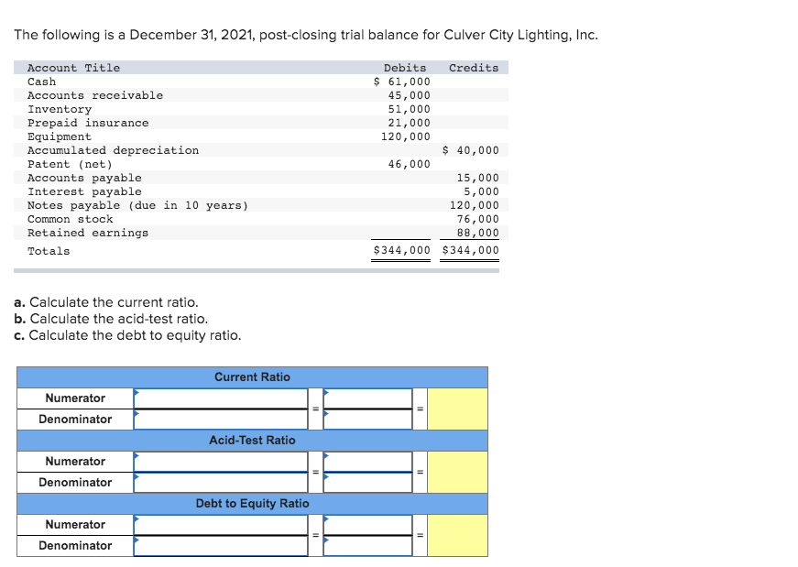Click the Prepaid insurance row label
Screen dimensions: 798x567
pyautogui.click(x=88, y=123)
